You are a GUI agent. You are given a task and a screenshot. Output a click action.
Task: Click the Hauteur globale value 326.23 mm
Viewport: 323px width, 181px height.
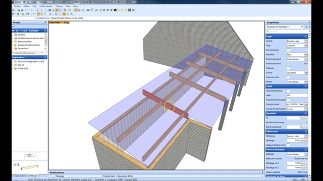pos(302,172)
